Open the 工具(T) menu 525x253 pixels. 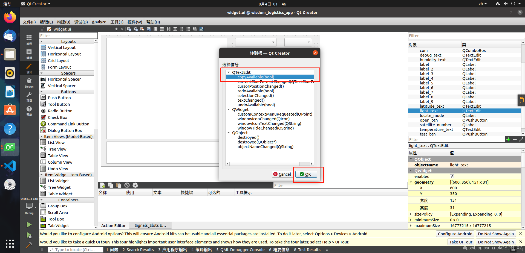point(117,22)
